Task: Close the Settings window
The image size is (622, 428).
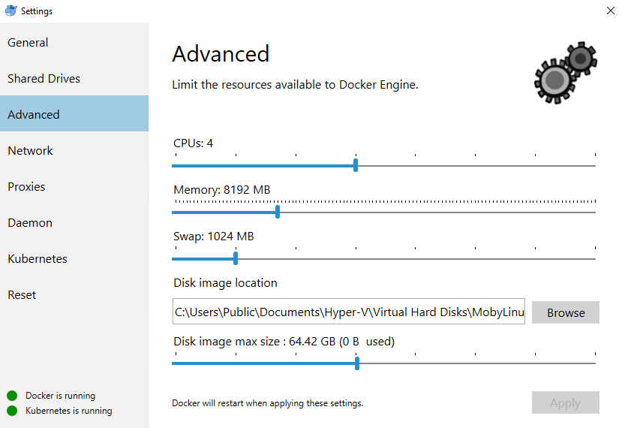Action: coord(610,11)
